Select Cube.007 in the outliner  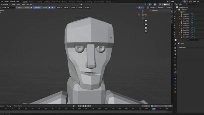[x=186, y=28]
